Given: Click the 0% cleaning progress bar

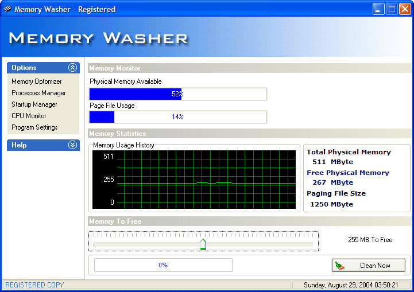Looking at the screenshot, I should tap(163, 265).
